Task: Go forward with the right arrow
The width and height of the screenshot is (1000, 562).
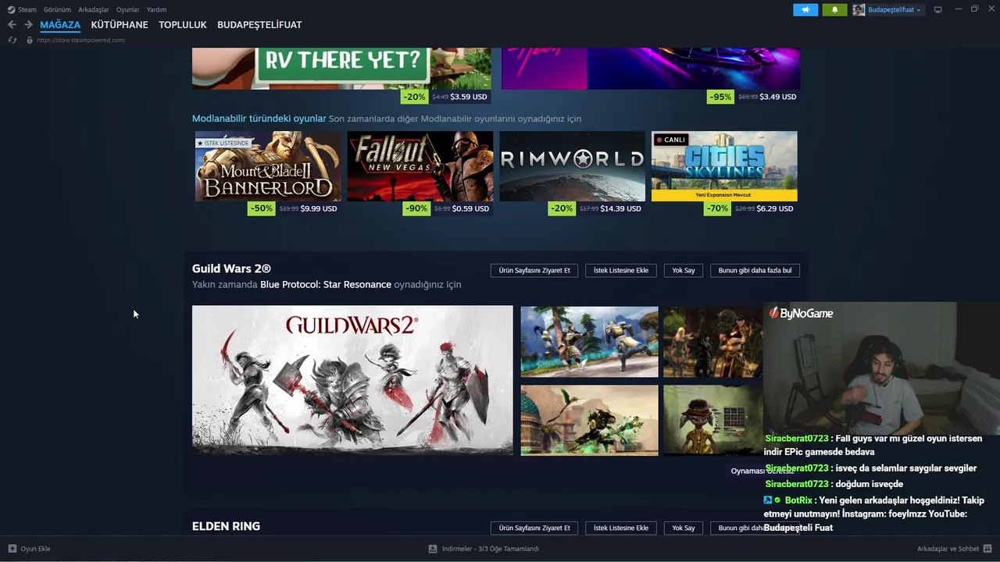Action: coord(28,25)
